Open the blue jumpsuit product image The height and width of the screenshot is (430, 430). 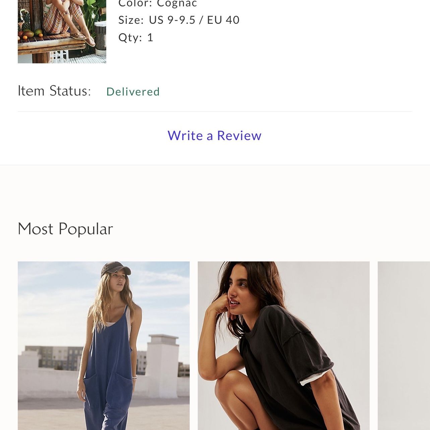[x=104, y=346]
